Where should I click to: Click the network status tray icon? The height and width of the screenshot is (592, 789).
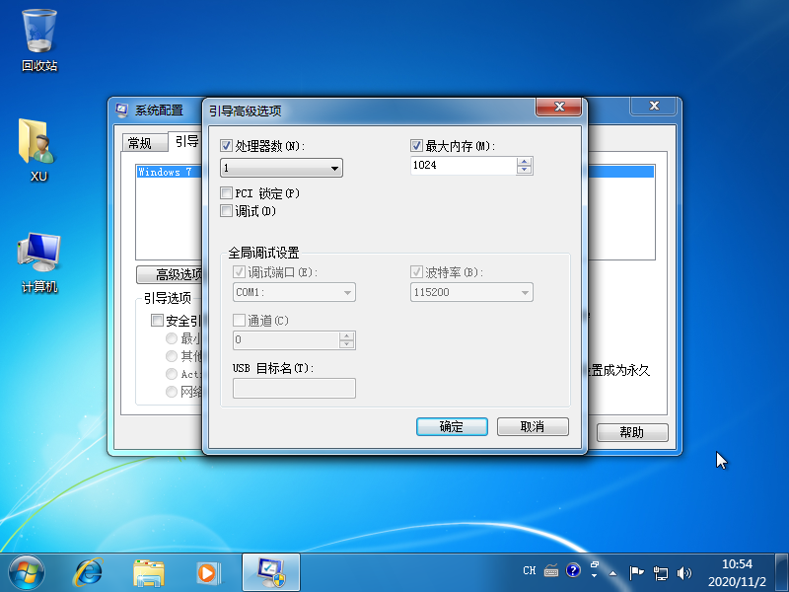(x=661, y=572)
